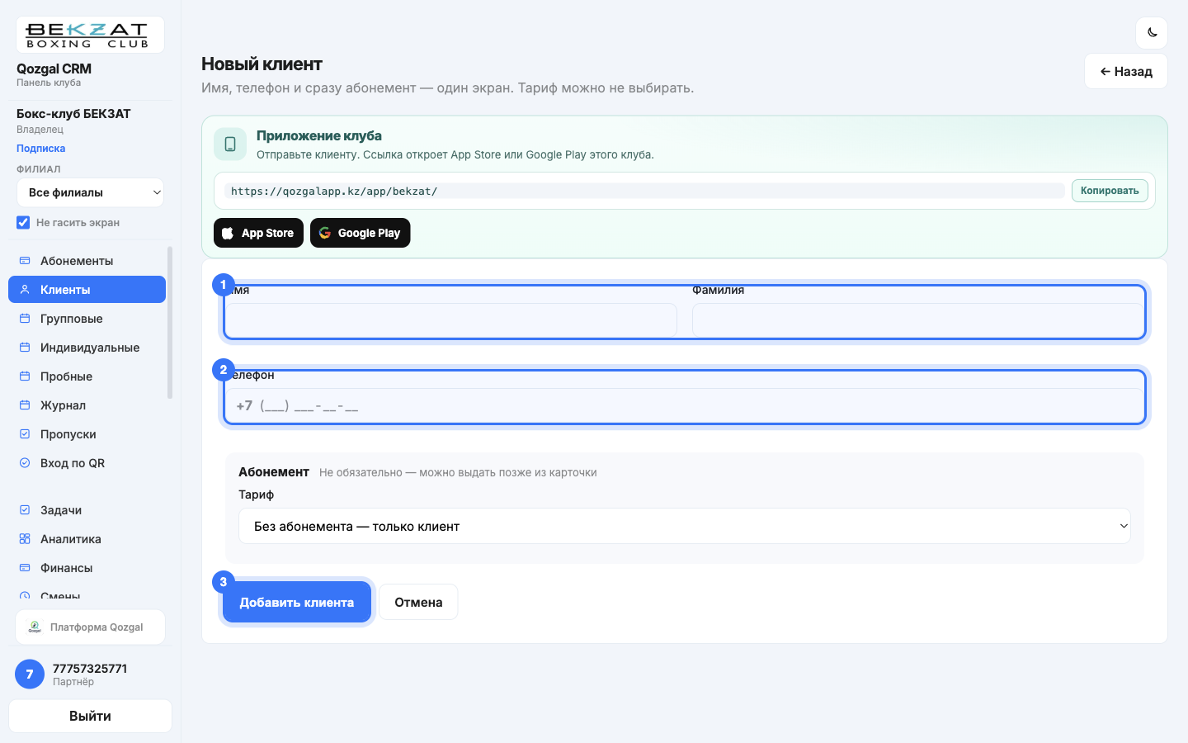1188x743 pixels.
Task: Click the Клиенты person icon
Action: pyautogui.click(x=25, y=290)
